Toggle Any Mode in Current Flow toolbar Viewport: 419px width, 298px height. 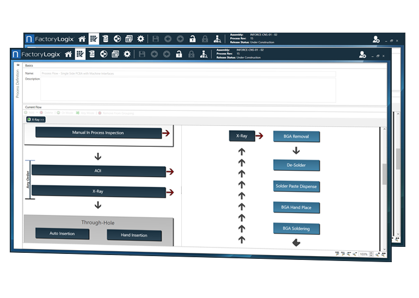85,113
